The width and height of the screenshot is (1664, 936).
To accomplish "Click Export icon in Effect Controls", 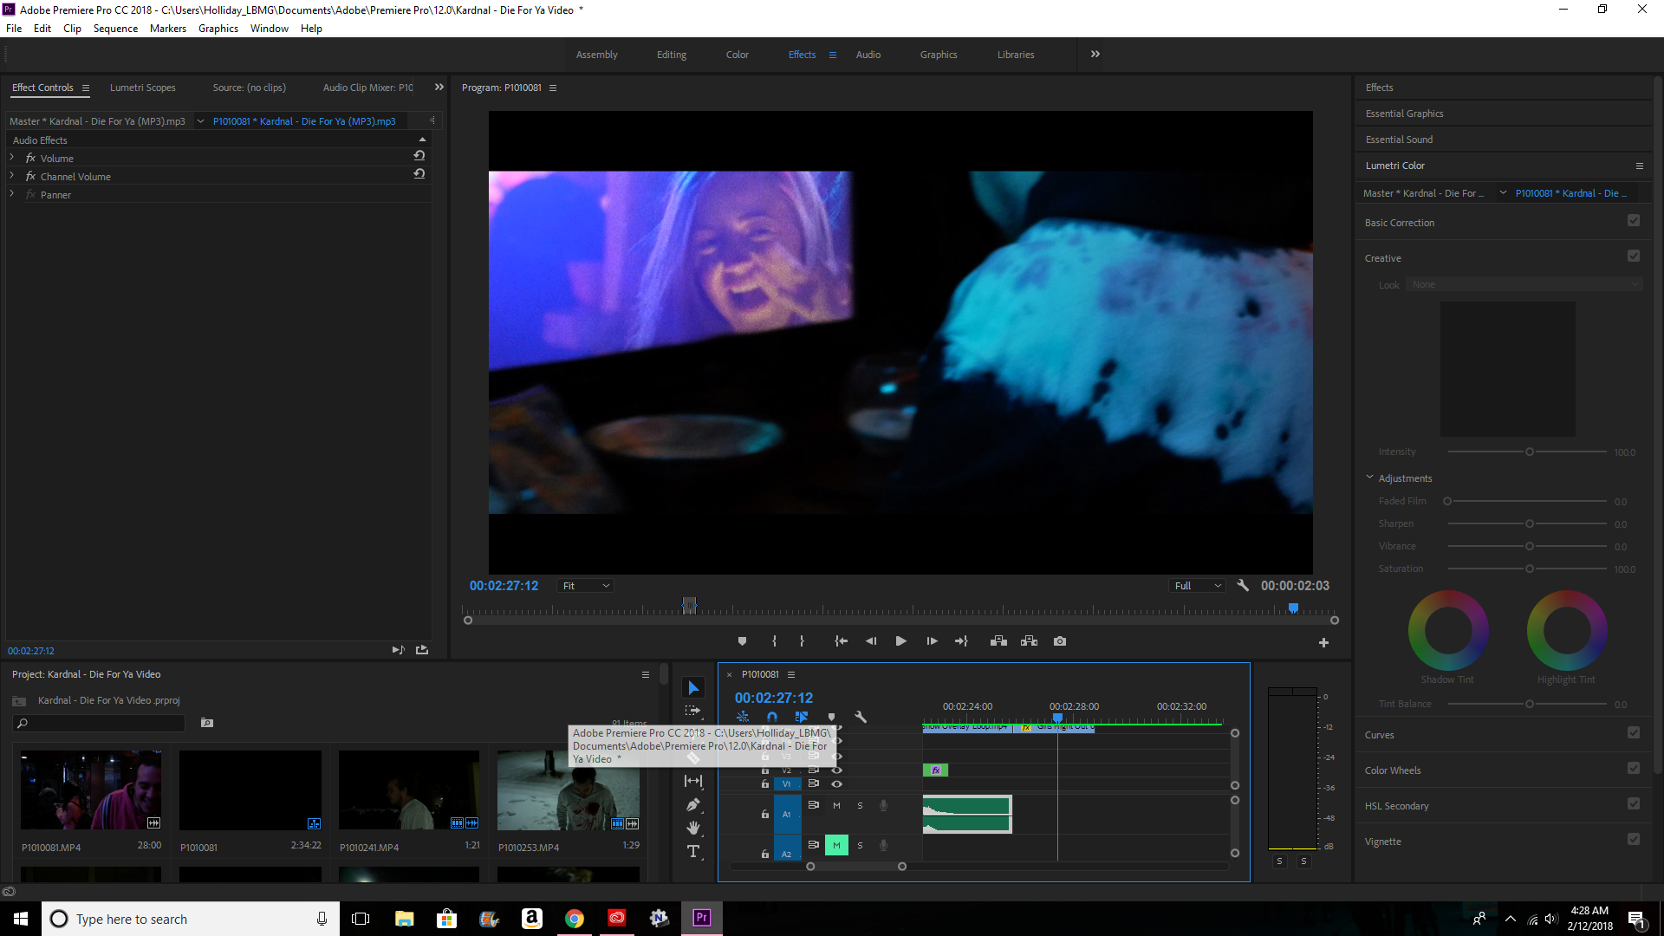I will [x=422, y=650].
